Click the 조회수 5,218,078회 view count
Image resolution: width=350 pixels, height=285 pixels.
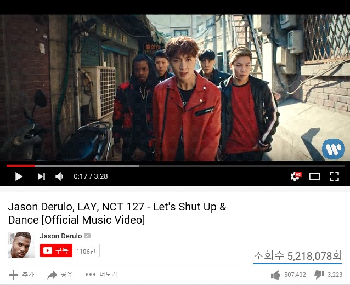[x=297, y=256]
